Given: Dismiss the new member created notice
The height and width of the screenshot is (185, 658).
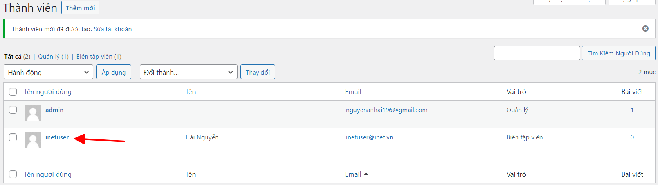Looking at the screenshot, I should pyautogui.click(x=645, y=28).
